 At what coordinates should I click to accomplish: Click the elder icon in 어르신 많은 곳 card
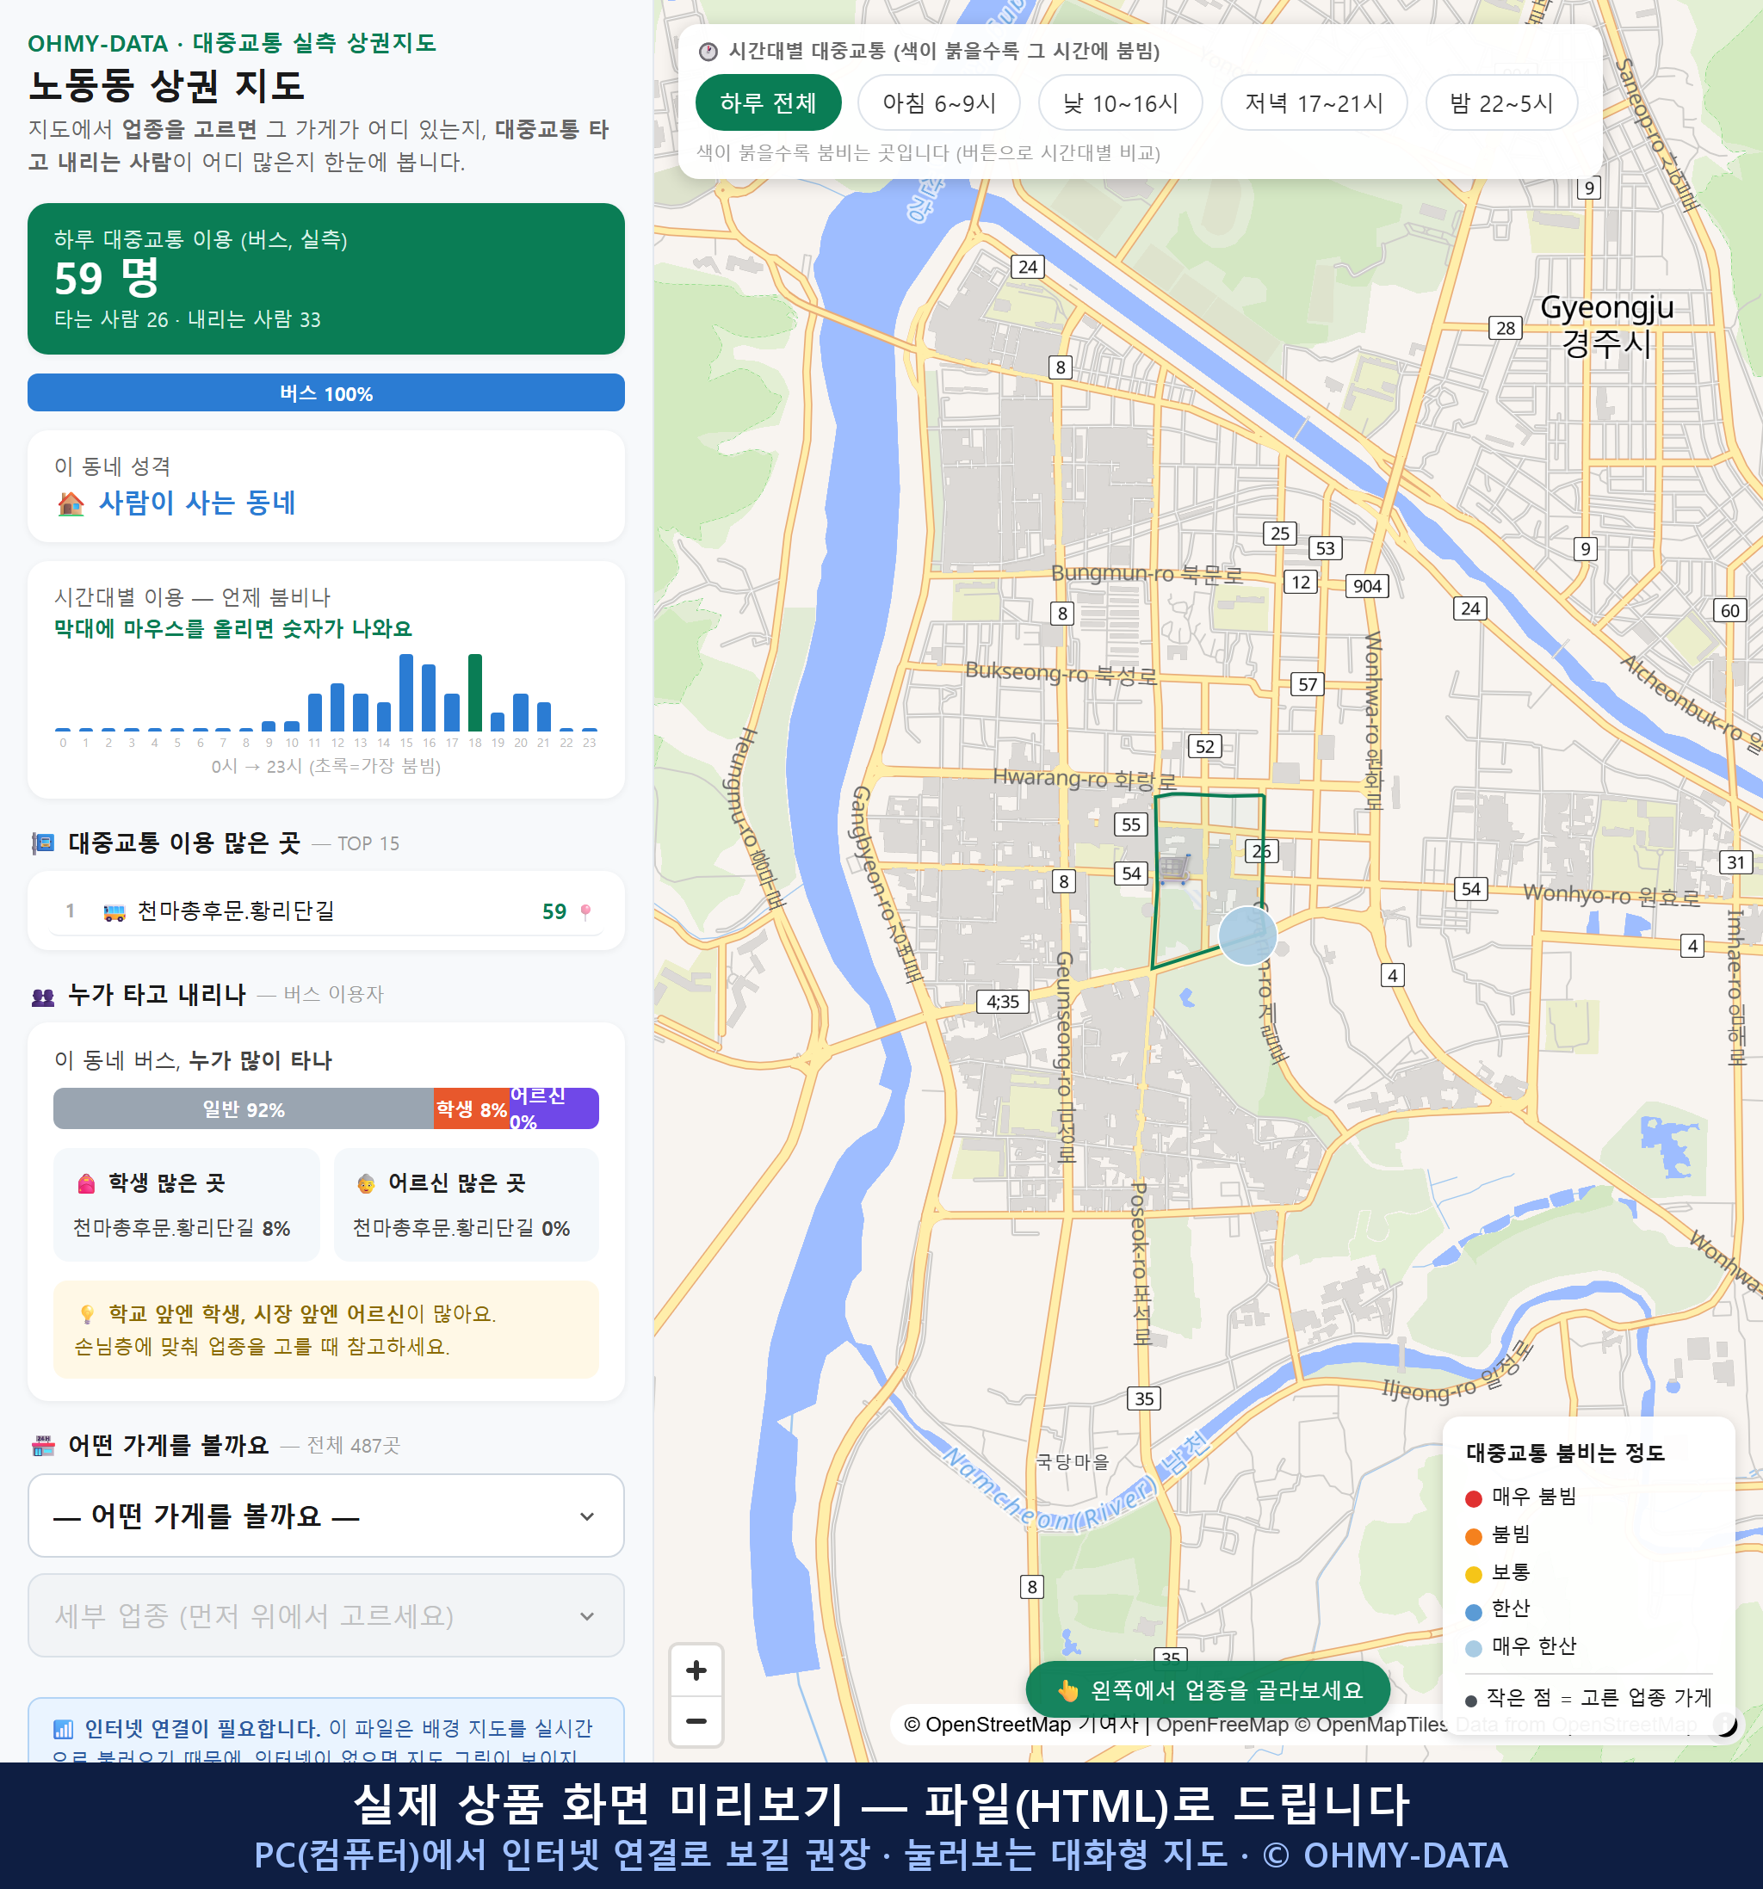(366, 1183)
